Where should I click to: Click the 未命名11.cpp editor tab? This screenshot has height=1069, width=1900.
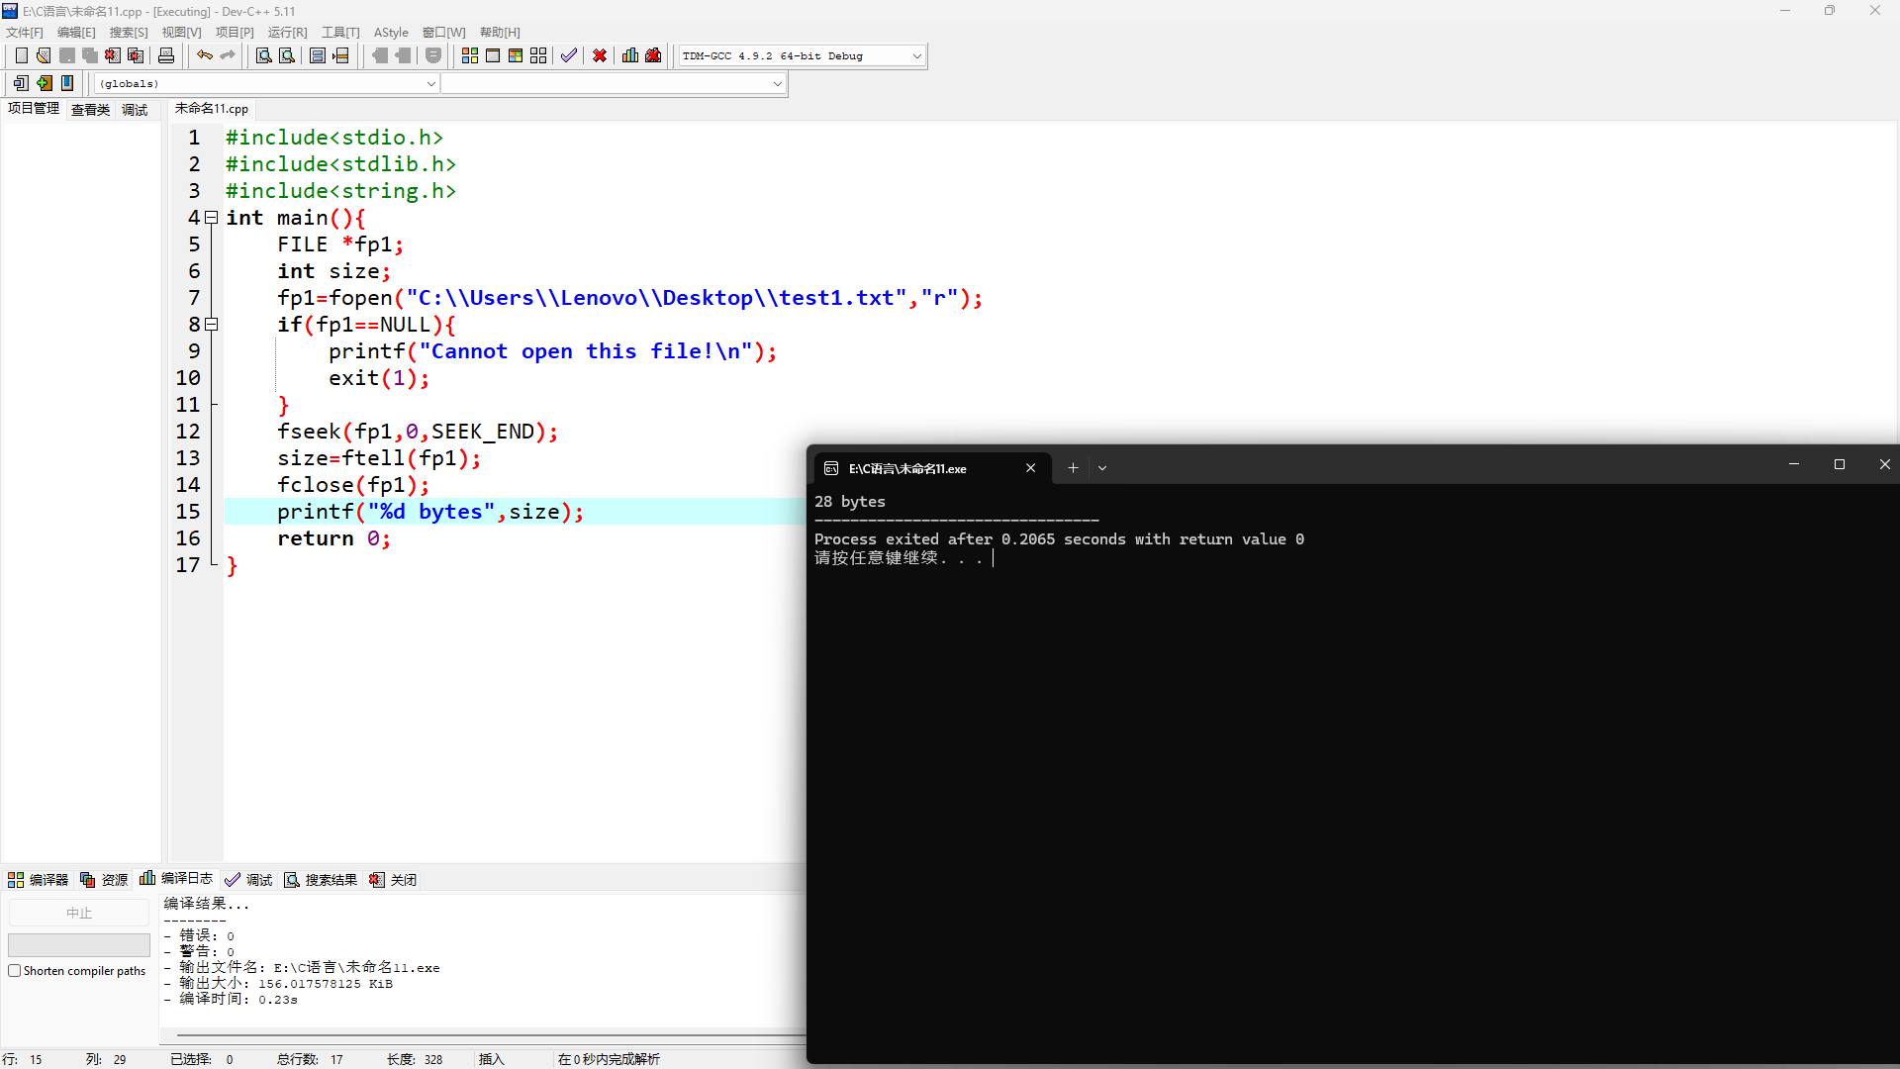click(212, 109)
